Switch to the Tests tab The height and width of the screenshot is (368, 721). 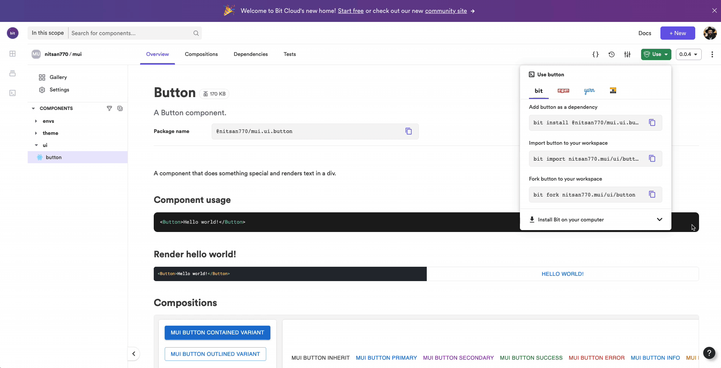coord(290,54)
